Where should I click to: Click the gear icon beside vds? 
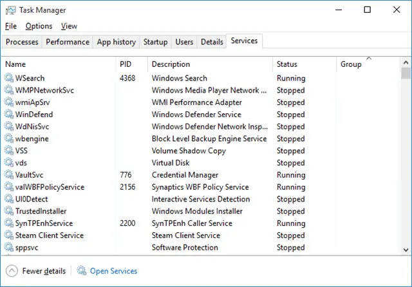(x=9, y=163)
